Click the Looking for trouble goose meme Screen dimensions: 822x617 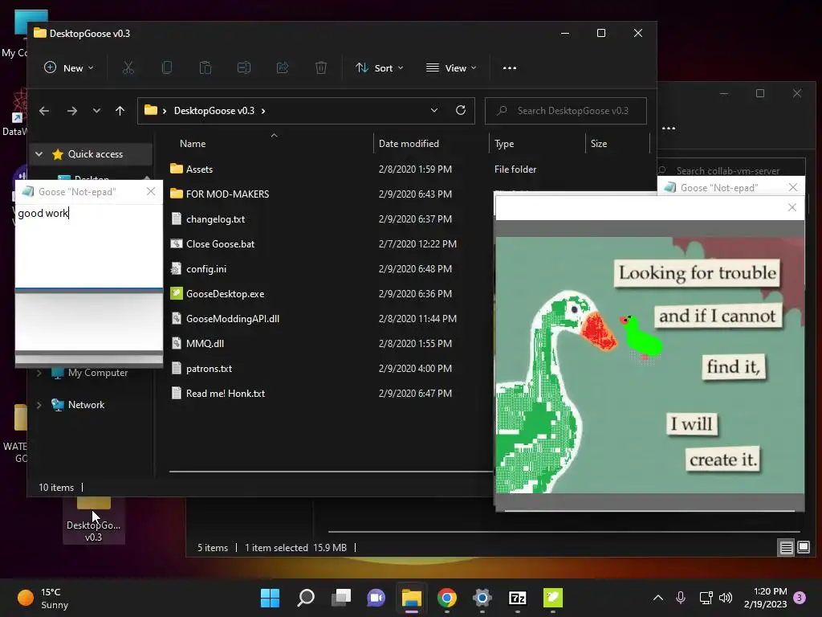click(x=650, y=365)
